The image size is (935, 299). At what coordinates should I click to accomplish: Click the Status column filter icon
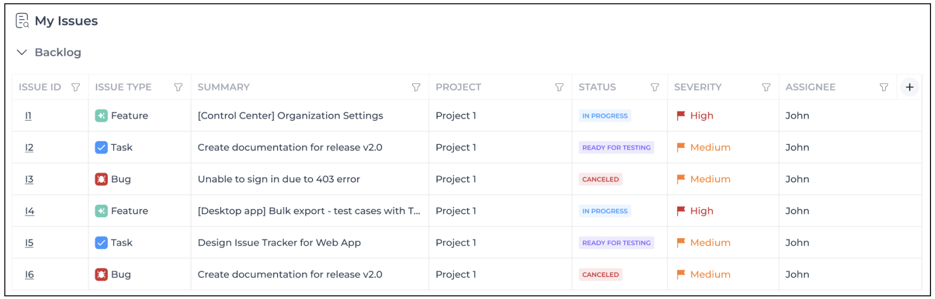(x=655, y=87)
